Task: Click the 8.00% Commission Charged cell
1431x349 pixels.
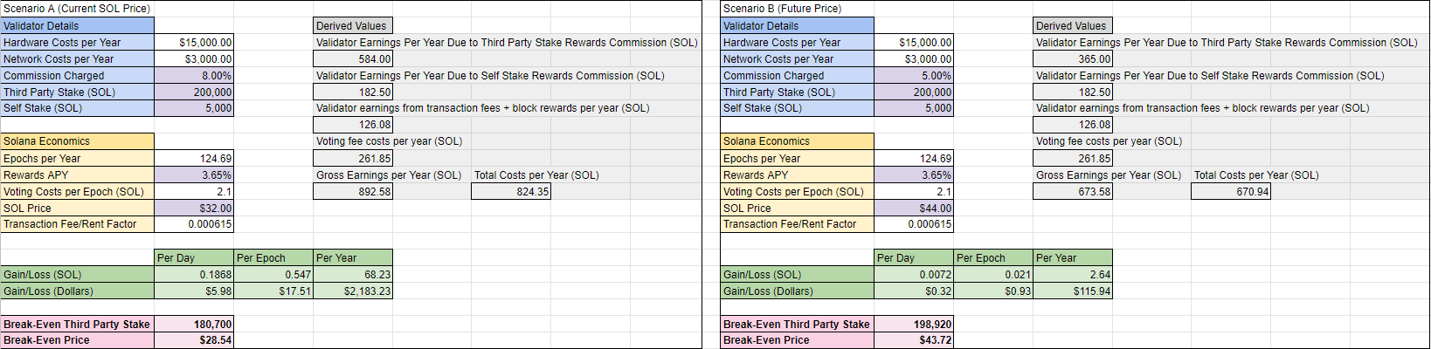Action: [194, 76]
